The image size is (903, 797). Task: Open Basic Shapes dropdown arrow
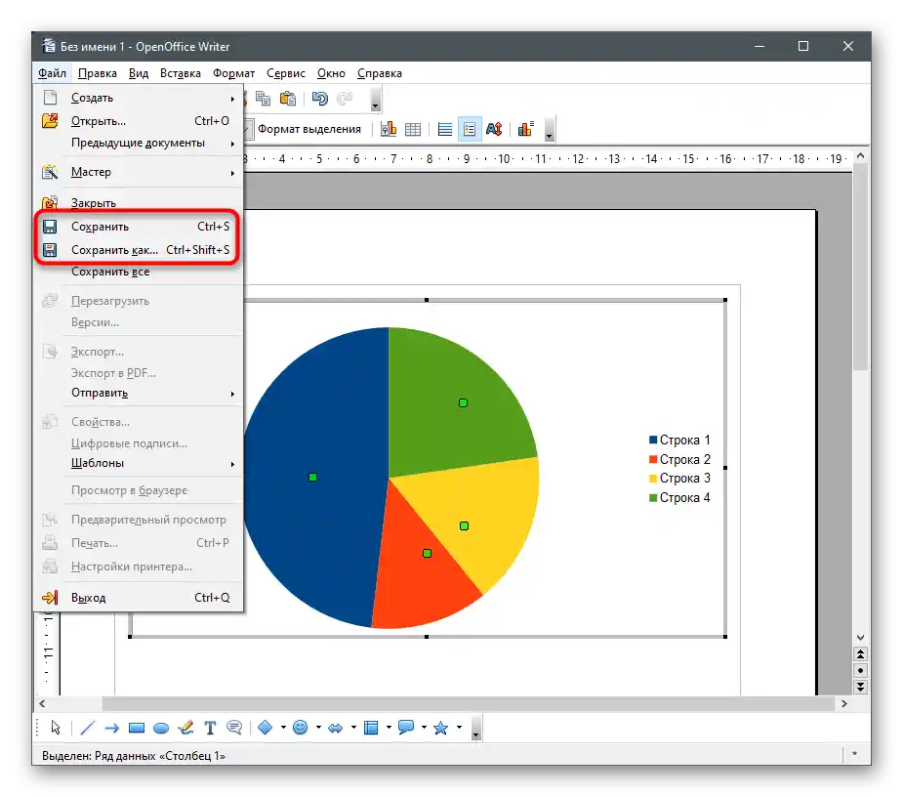283,728
